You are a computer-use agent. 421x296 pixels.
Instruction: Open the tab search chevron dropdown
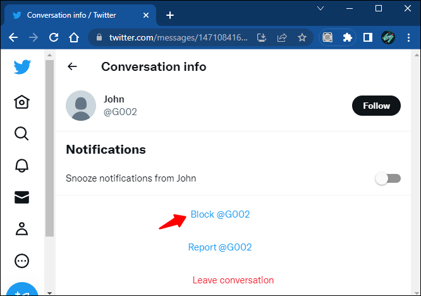coord(320,8)
